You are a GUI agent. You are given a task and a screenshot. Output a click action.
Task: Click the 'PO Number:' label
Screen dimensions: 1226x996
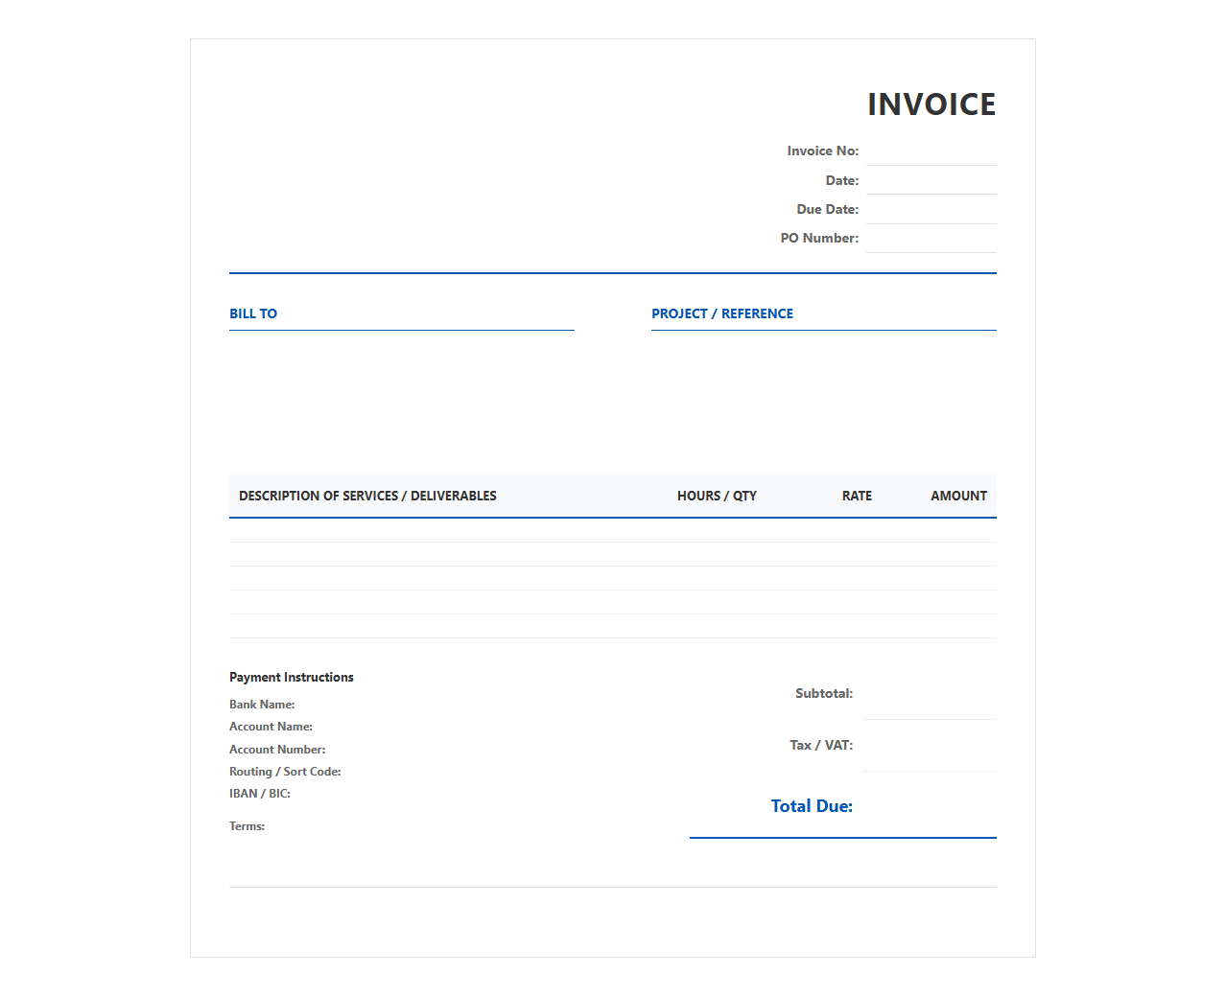tap(819, 239)
